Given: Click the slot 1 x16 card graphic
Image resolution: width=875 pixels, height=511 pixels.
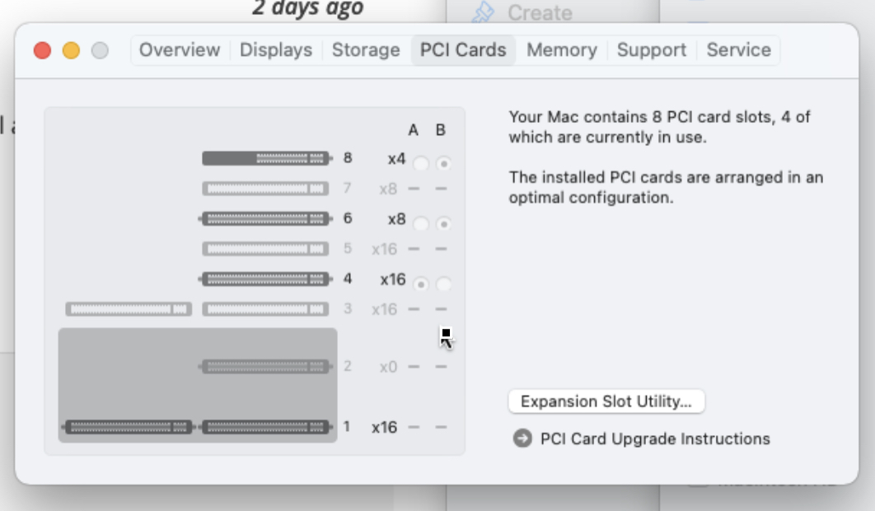Looking at the screenshot, I should click(x=197, y=427).
